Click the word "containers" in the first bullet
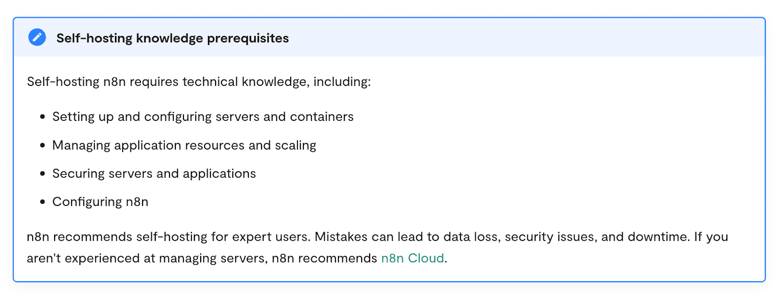This screenshot has height=303, width=779. pyautogui.click(x=322, y=117)
